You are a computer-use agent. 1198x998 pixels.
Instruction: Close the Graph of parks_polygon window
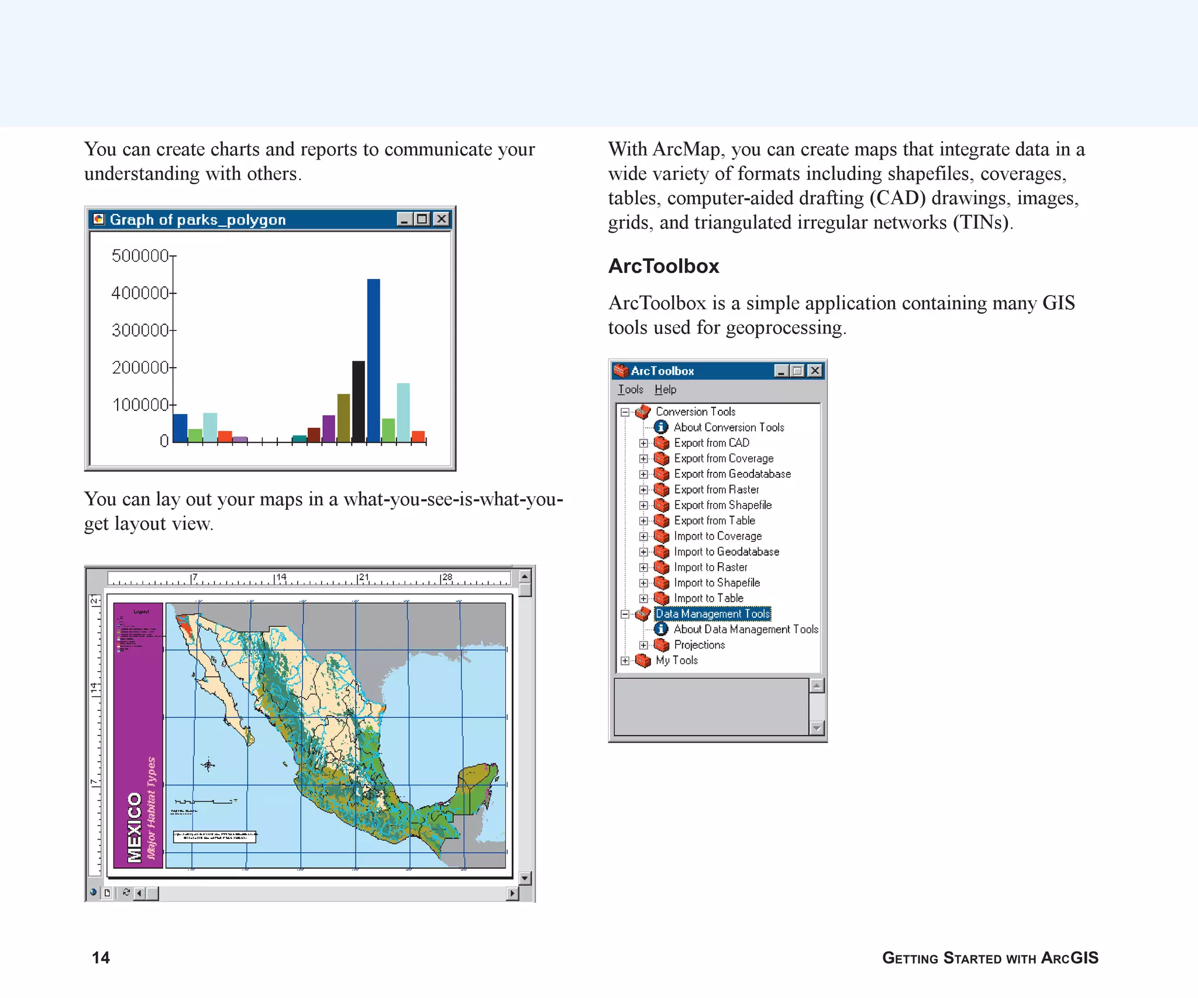pos(442,219)
